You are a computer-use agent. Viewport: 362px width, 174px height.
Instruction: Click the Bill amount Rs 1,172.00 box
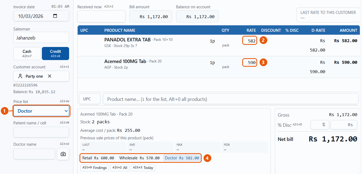click(x=151, y=17)
